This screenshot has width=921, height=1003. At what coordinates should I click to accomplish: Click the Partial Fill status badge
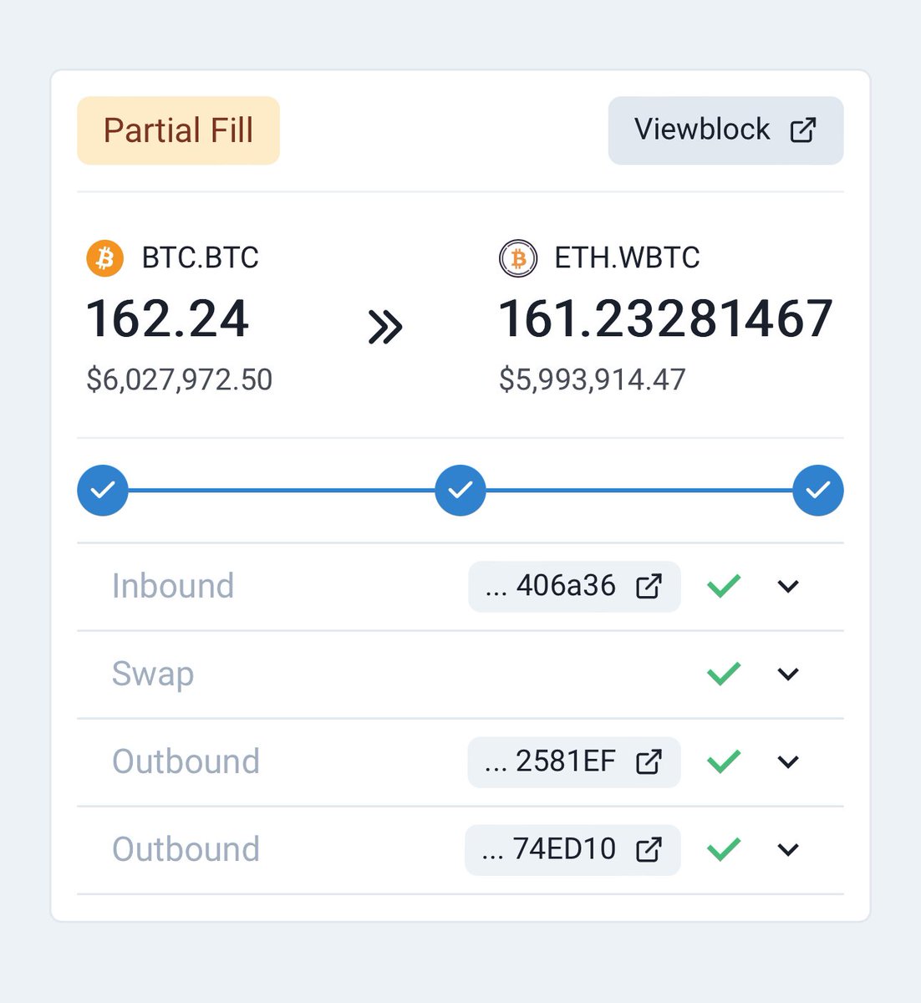178,130
